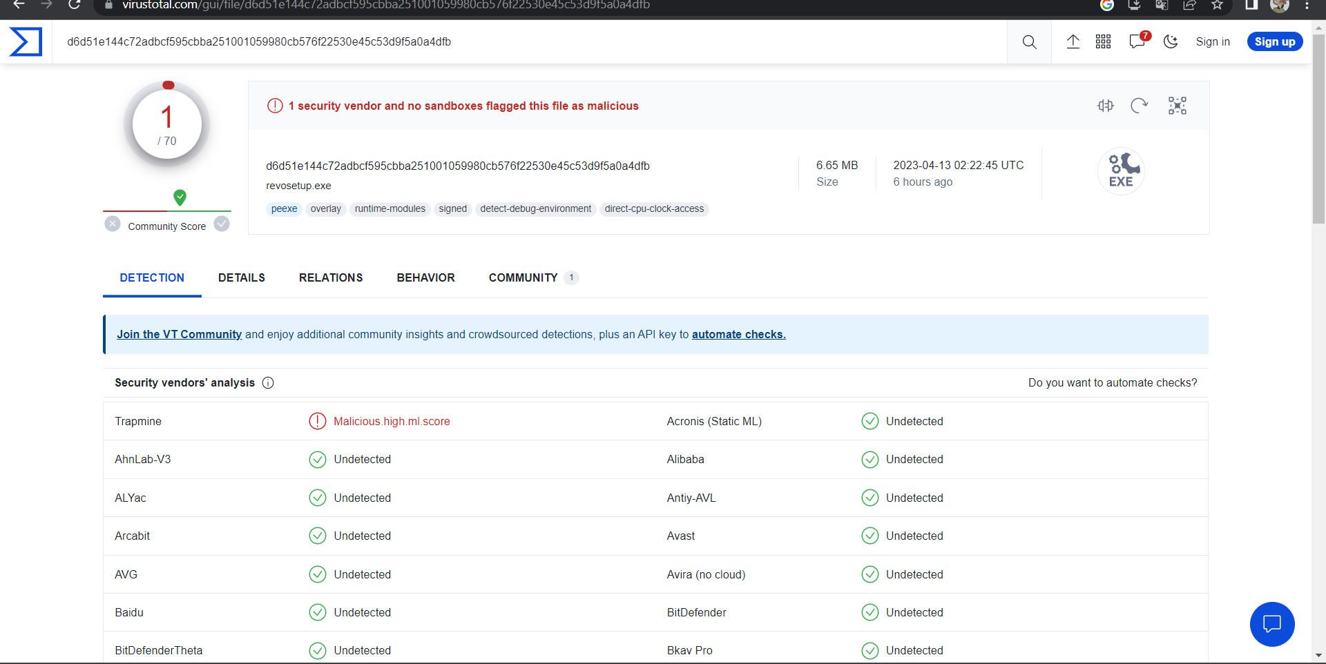Reload the page in the browser
This screenshot has height=664, width=1326.
(x=75, y=5)
